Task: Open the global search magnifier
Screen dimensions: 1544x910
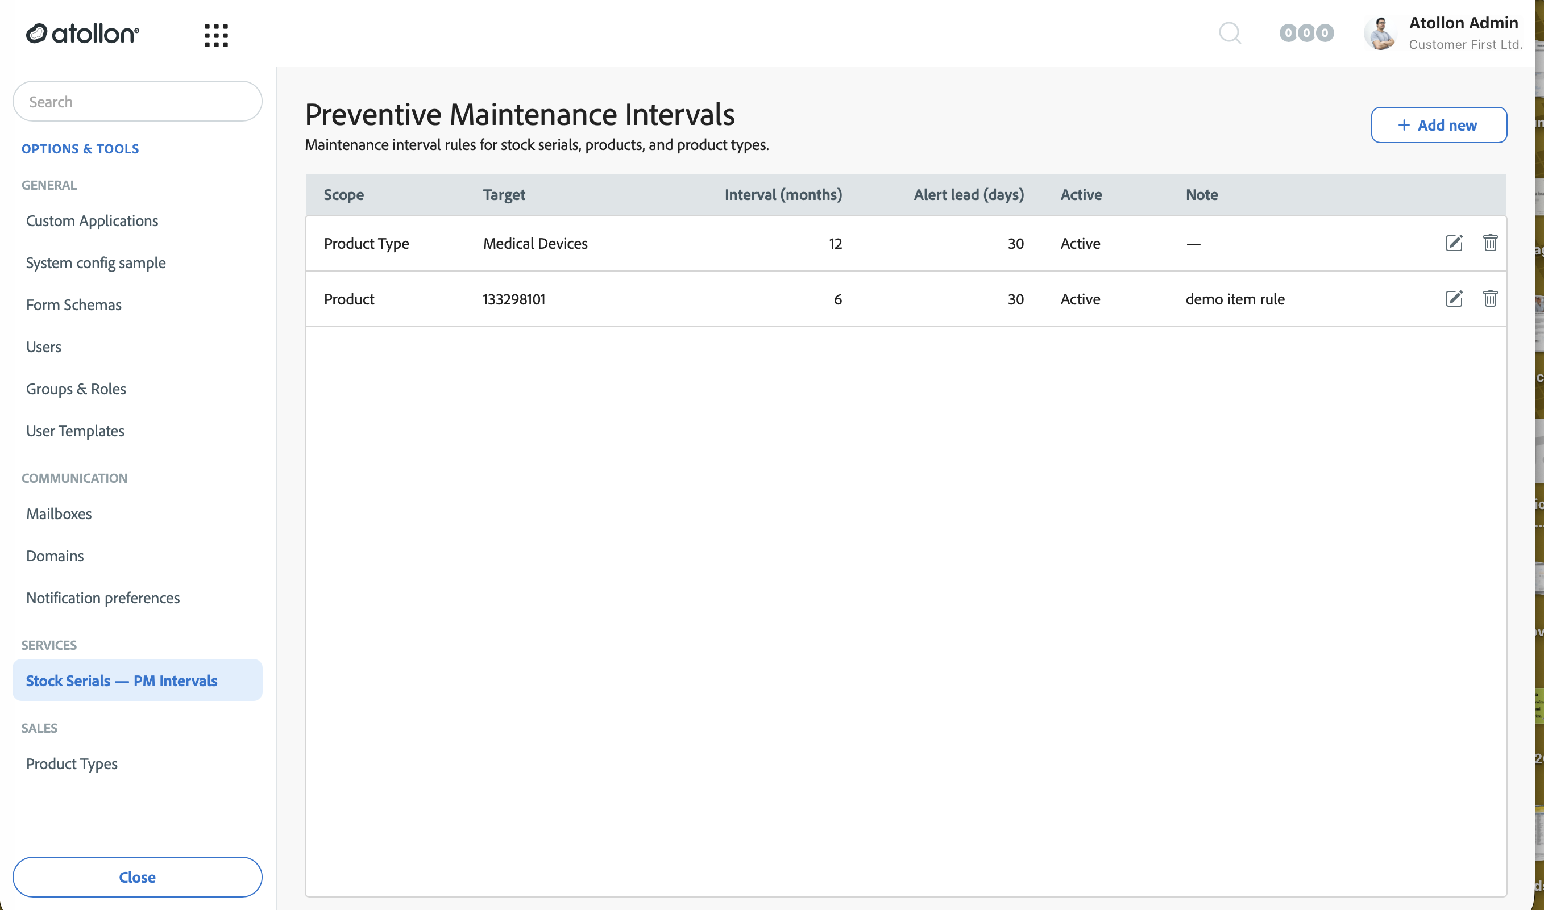Action: pos(1230,33)
